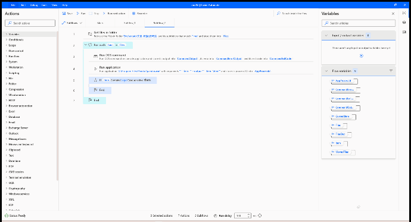Screen dimensions: 411x222
Task: Expand the Cryptography action group
Action: (x=7, y=189)
